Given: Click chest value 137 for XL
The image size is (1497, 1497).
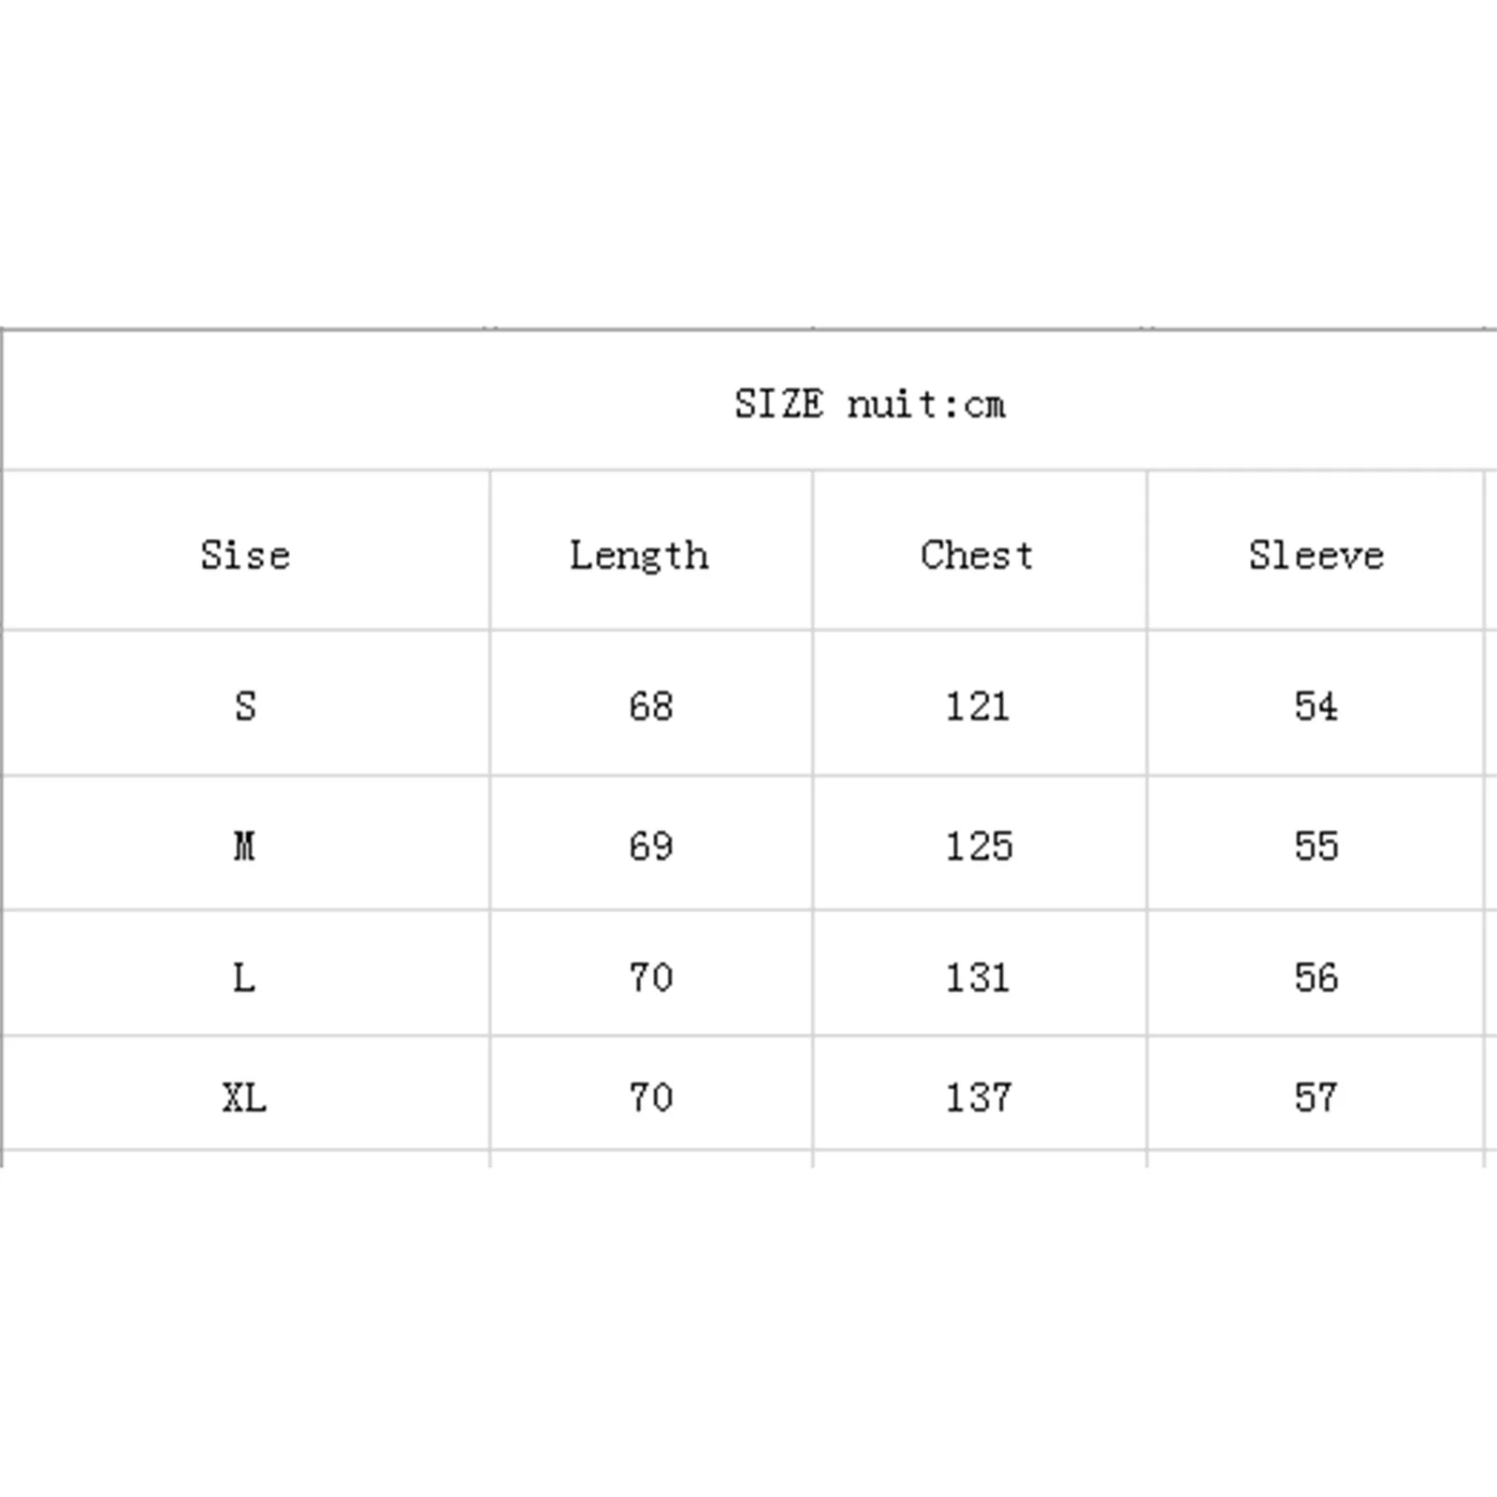Looking at the screenshot, I should [979, 1097].
